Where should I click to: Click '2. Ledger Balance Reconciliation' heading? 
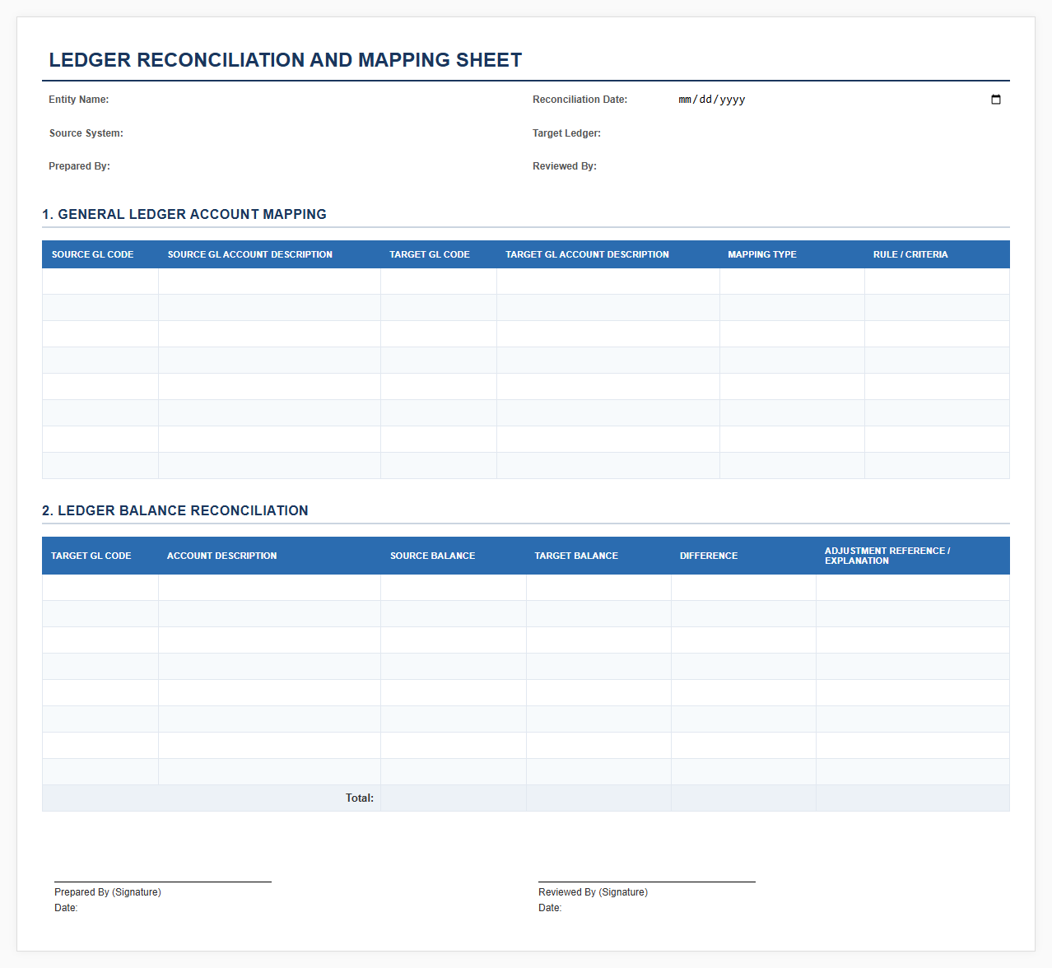pos(175,510)
